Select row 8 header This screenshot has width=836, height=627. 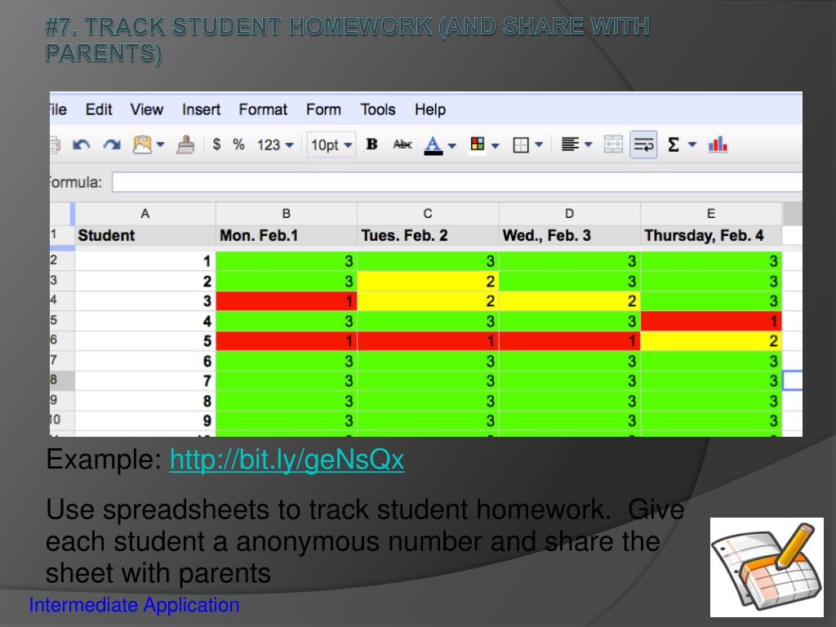click(x=62, y=380)
